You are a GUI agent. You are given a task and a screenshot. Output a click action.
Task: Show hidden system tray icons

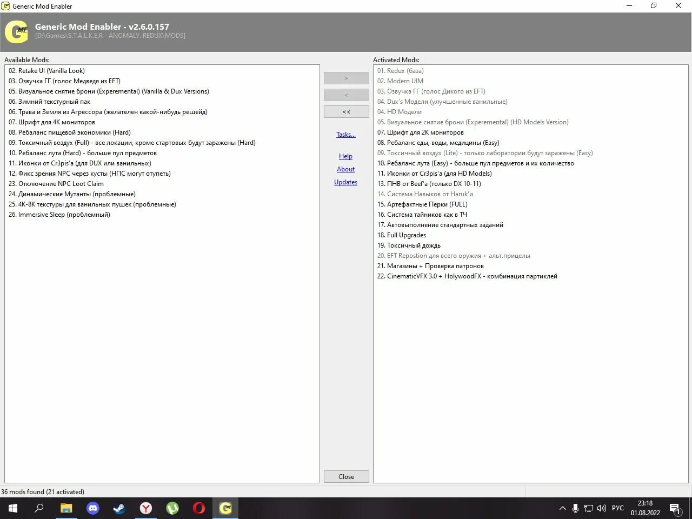(563, 508)
